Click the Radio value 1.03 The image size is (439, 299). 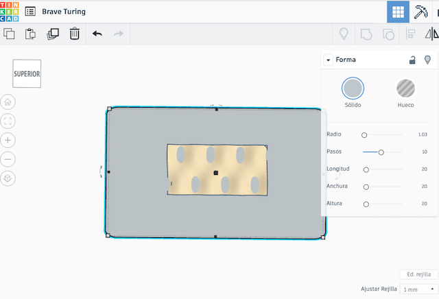(423, 134)
